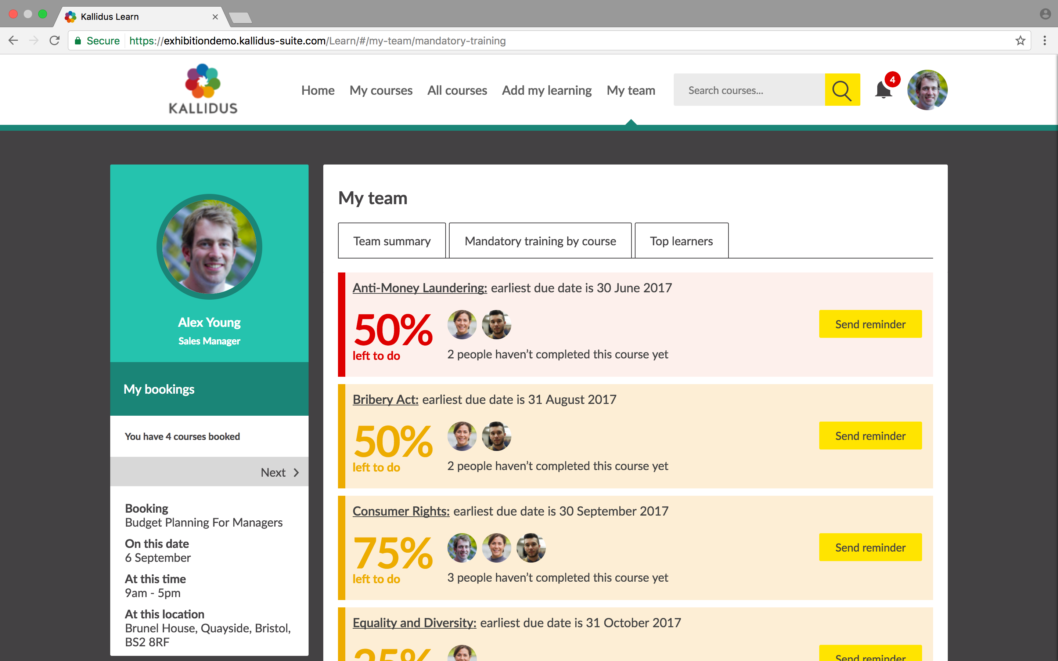Screen dimensions: 1058x661
Task: Go to My courses in navigation
Action: click(381, 90)
